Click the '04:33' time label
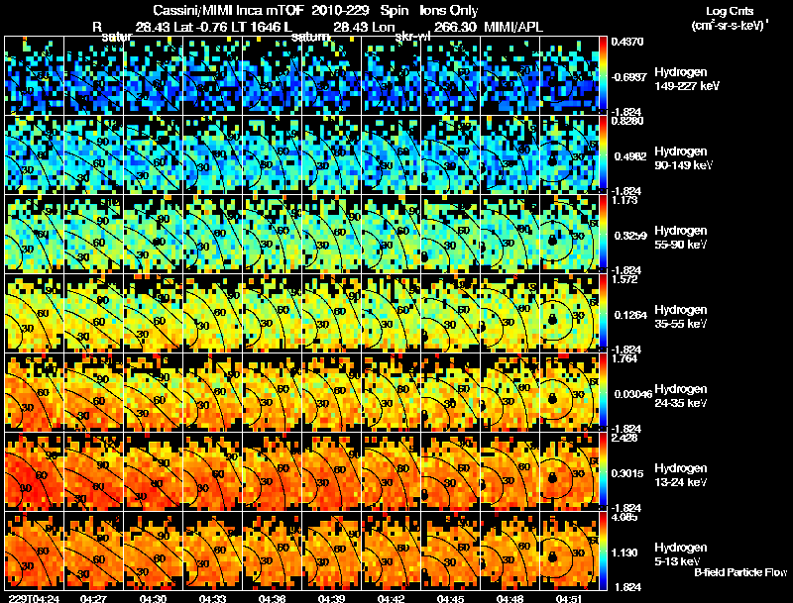 (x=212, y=599)
